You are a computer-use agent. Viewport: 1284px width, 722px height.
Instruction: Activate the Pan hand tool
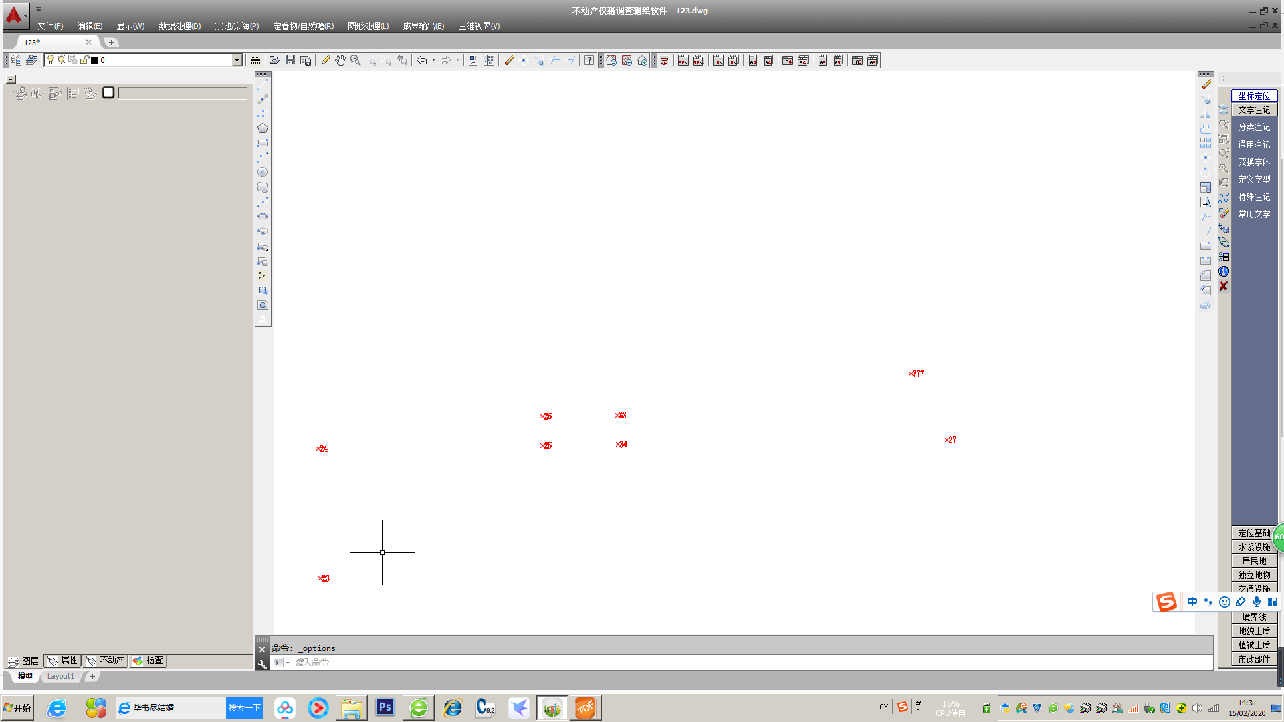(340, 60)
